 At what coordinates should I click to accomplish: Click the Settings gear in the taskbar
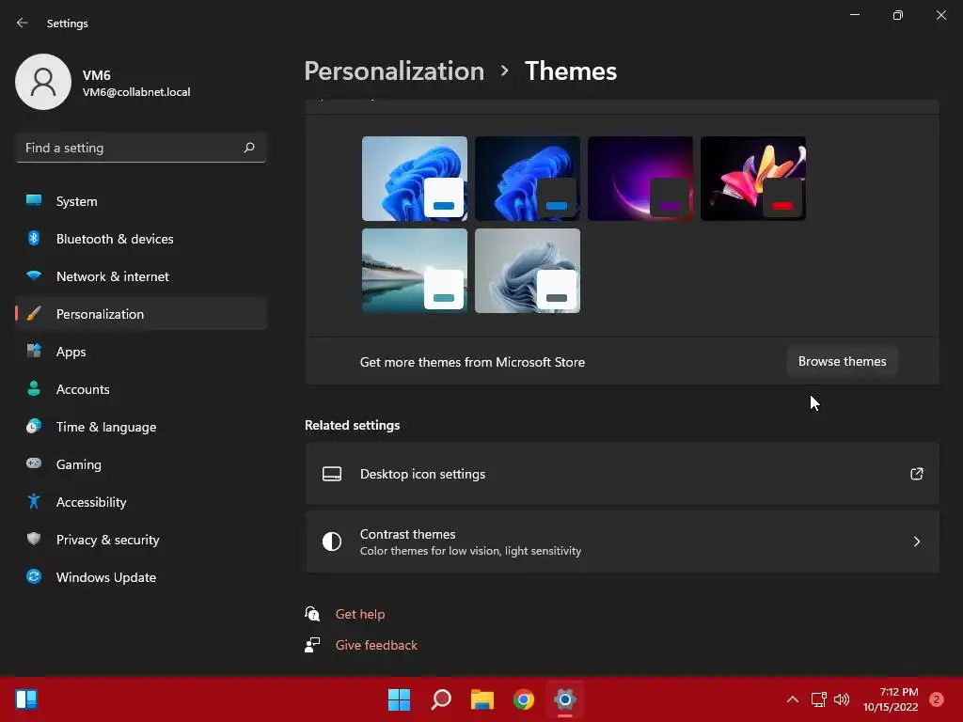(x=565, y=699)
